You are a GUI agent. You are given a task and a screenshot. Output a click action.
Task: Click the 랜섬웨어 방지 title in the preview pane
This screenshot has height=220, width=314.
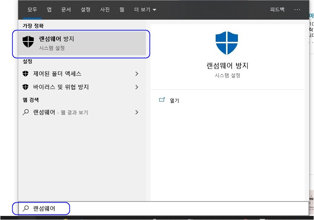click(x=227, y=66)
